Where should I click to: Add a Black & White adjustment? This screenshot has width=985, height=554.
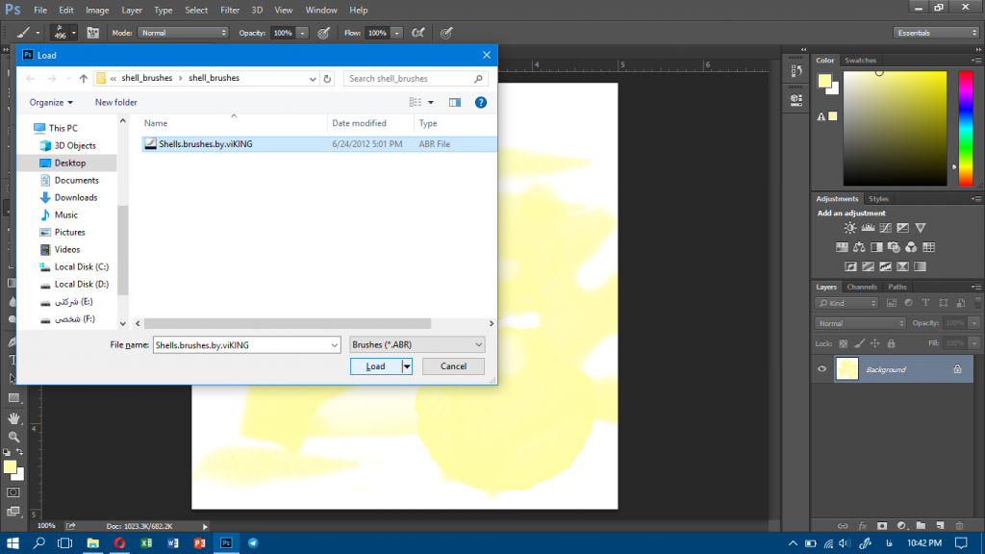coord(876,247)
